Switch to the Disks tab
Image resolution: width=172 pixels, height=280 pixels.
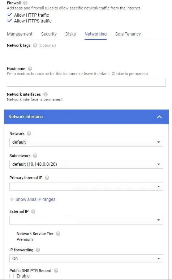click(x=70, y=34)
